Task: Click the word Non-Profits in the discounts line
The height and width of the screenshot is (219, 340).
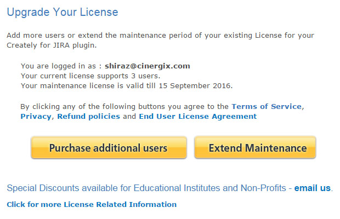Action: tap(264, 188)
